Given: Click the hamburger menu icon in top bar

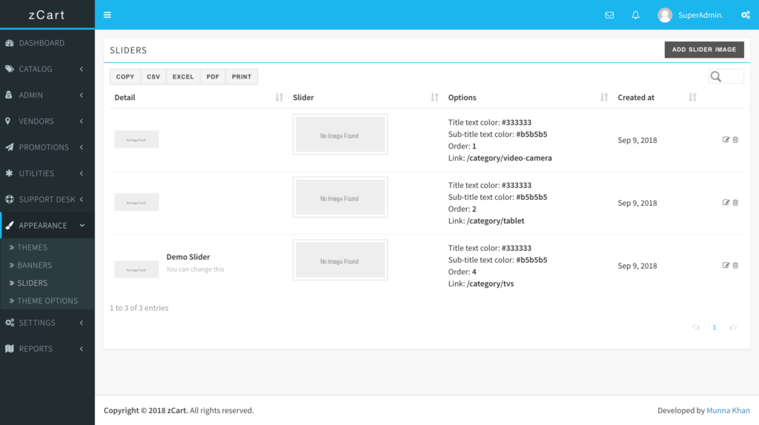Looking at the screenshot, I should pyautogui.click(x=107, y=15).
